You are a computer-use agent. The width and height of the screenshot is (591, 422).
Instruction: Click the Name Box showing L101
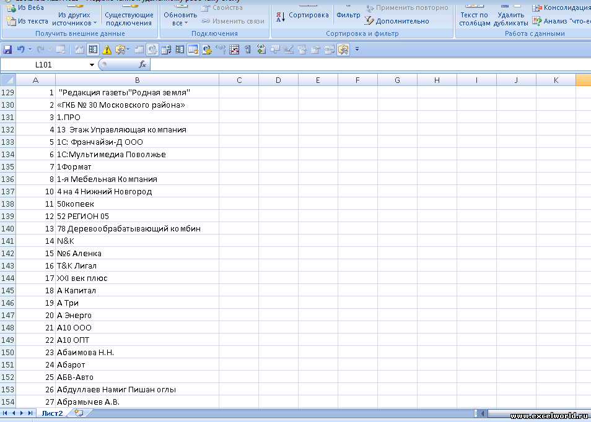44,65
